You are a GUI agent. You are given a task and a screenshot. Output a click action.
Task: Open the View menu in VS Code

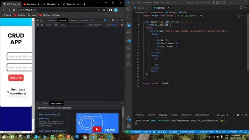pos(156,2)
